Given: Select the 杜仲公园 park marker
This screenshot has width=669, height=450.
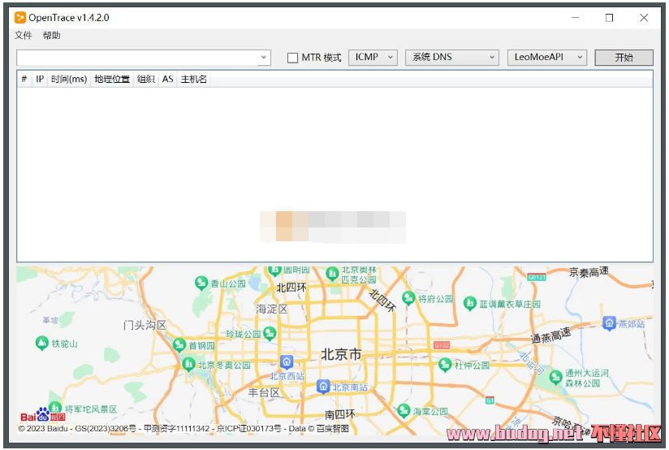Looking at the screenshot, I should coord(445,365).
